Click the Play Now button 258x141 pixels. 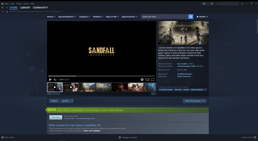[x=56, y=117]
